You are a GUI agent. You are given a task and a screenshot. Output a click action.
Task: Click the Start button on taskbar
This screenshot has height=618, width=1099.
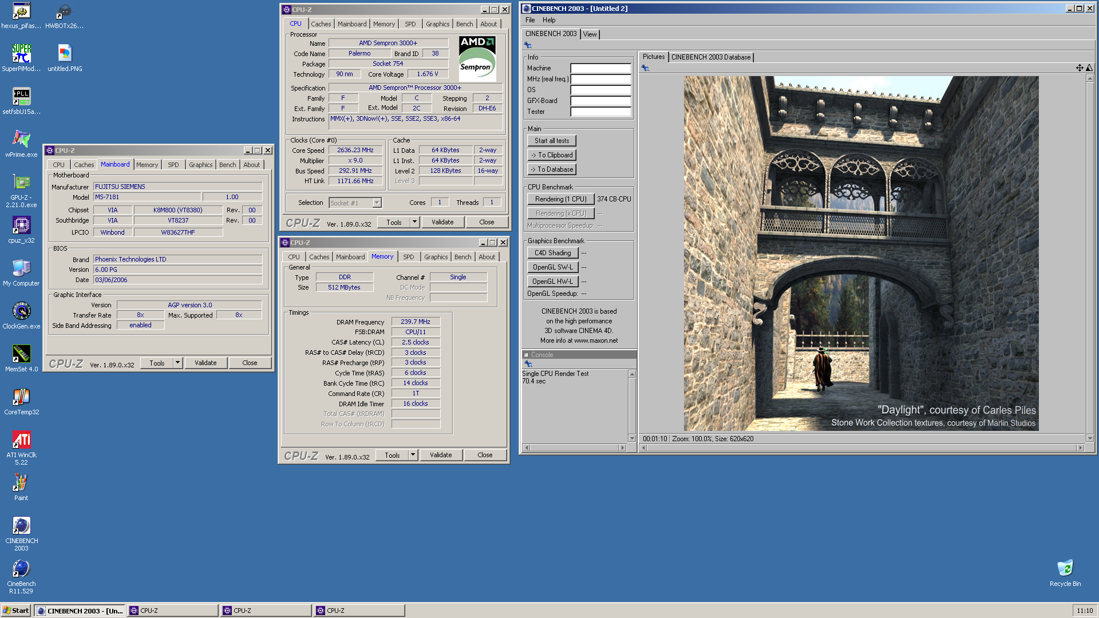15,611
